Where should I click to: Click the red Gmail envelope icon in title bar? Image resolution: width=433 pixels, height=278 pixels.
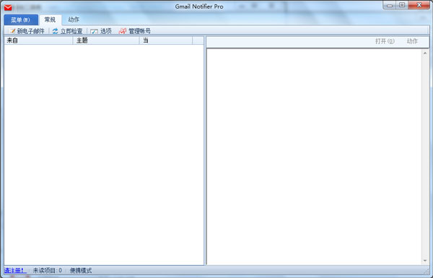tap(8, 7)
